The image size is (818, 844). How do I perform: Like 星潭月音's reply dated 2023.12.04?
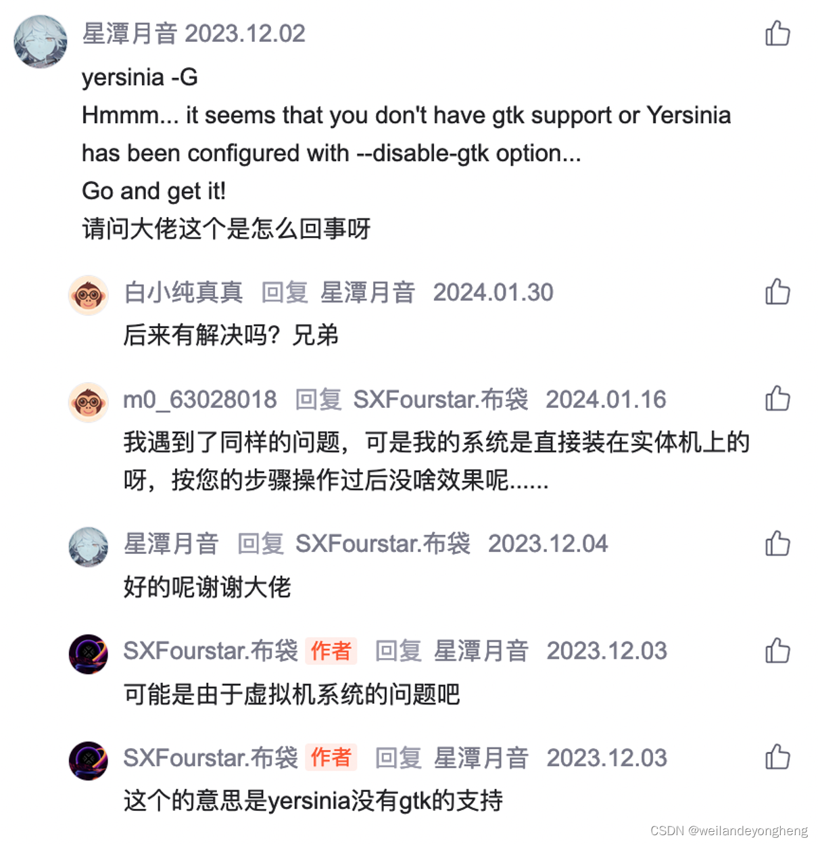click(x=777, y=543)
